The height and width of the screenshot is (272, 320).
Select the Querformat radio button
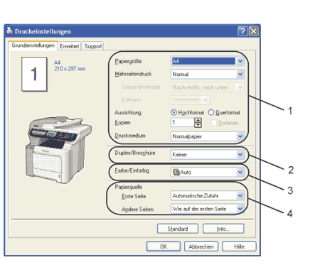[211, 112]
